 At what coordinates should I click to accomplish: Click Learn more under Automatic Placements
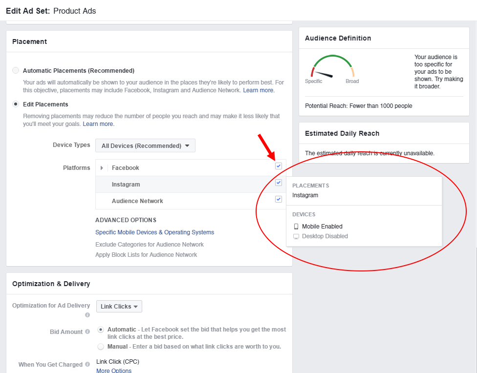click(258, 90)
